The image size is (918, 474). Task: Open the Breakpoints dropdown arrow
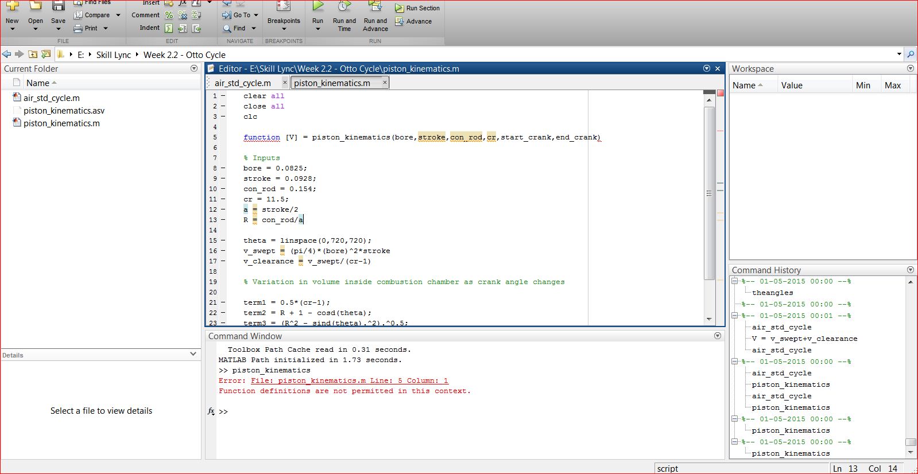pos(284,29)
